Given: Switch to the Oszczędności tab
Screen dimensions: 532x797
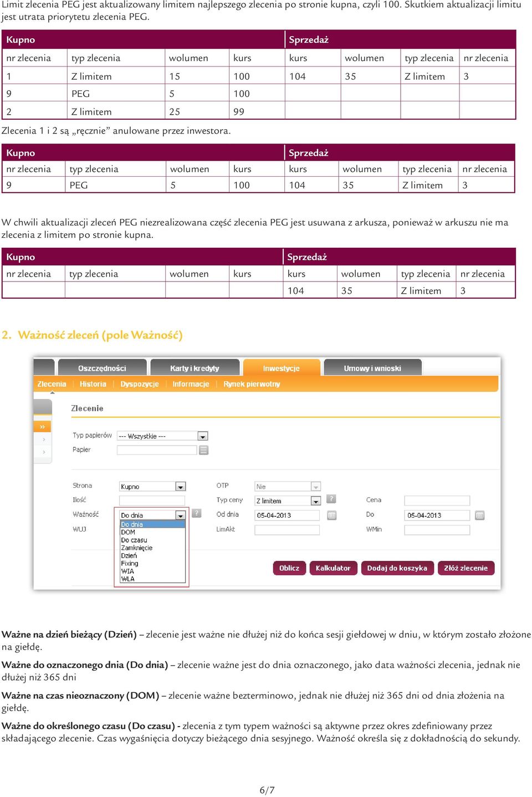Looking at the screenshot, I should coord(102,368).
